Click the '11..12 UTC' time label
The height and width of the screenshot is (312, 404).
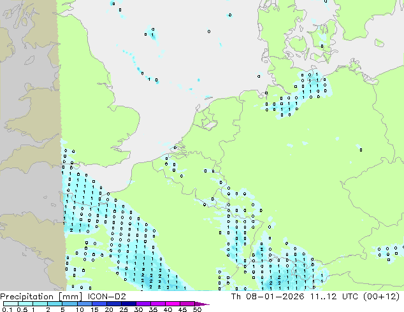pyautogui.click(x=334, y=297)
